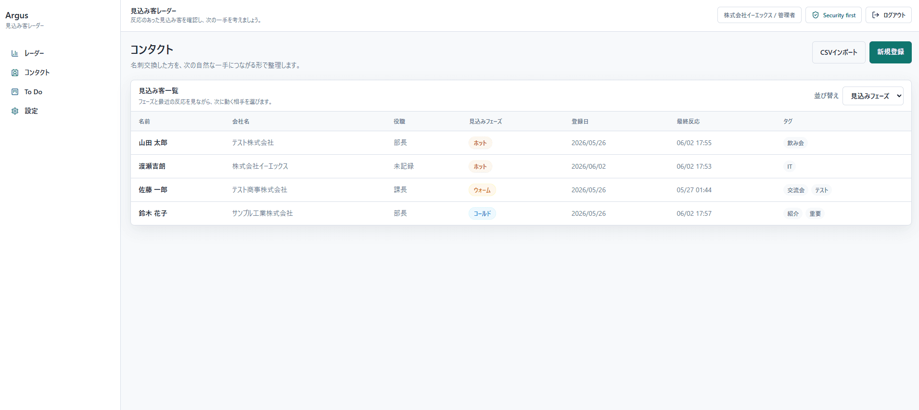This screenshot has width=919, height=410.
Task: Click 課長 role in 佐藤 一郎 row
Action: coord(400,190)
